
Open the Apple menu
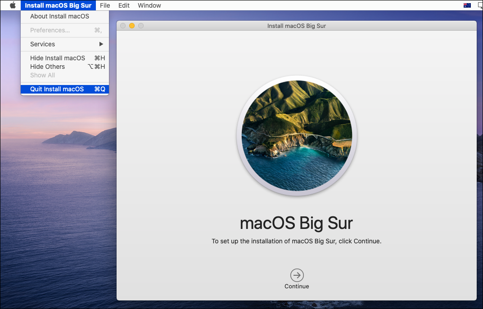point(13,5)
